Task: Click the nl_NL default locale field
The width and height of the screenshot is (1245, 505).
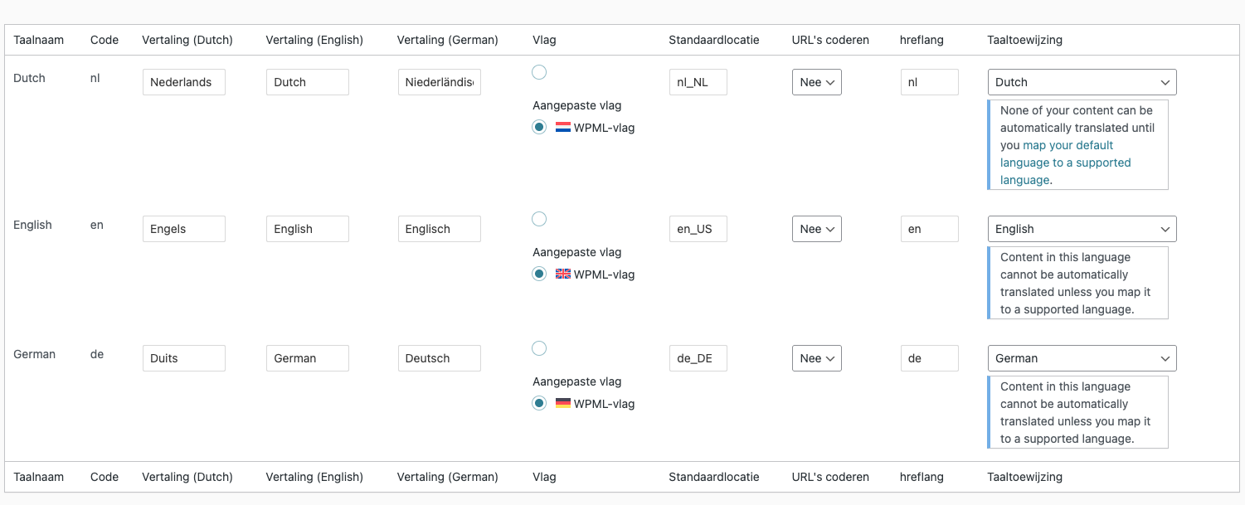Action: 698,82
